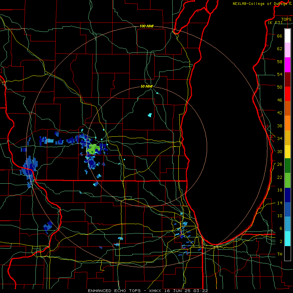Screen dimensions: 293x293
Task: Click the 'ENHANCED ECHO TOPS - KMKX' title text
Action: [125, 291]
